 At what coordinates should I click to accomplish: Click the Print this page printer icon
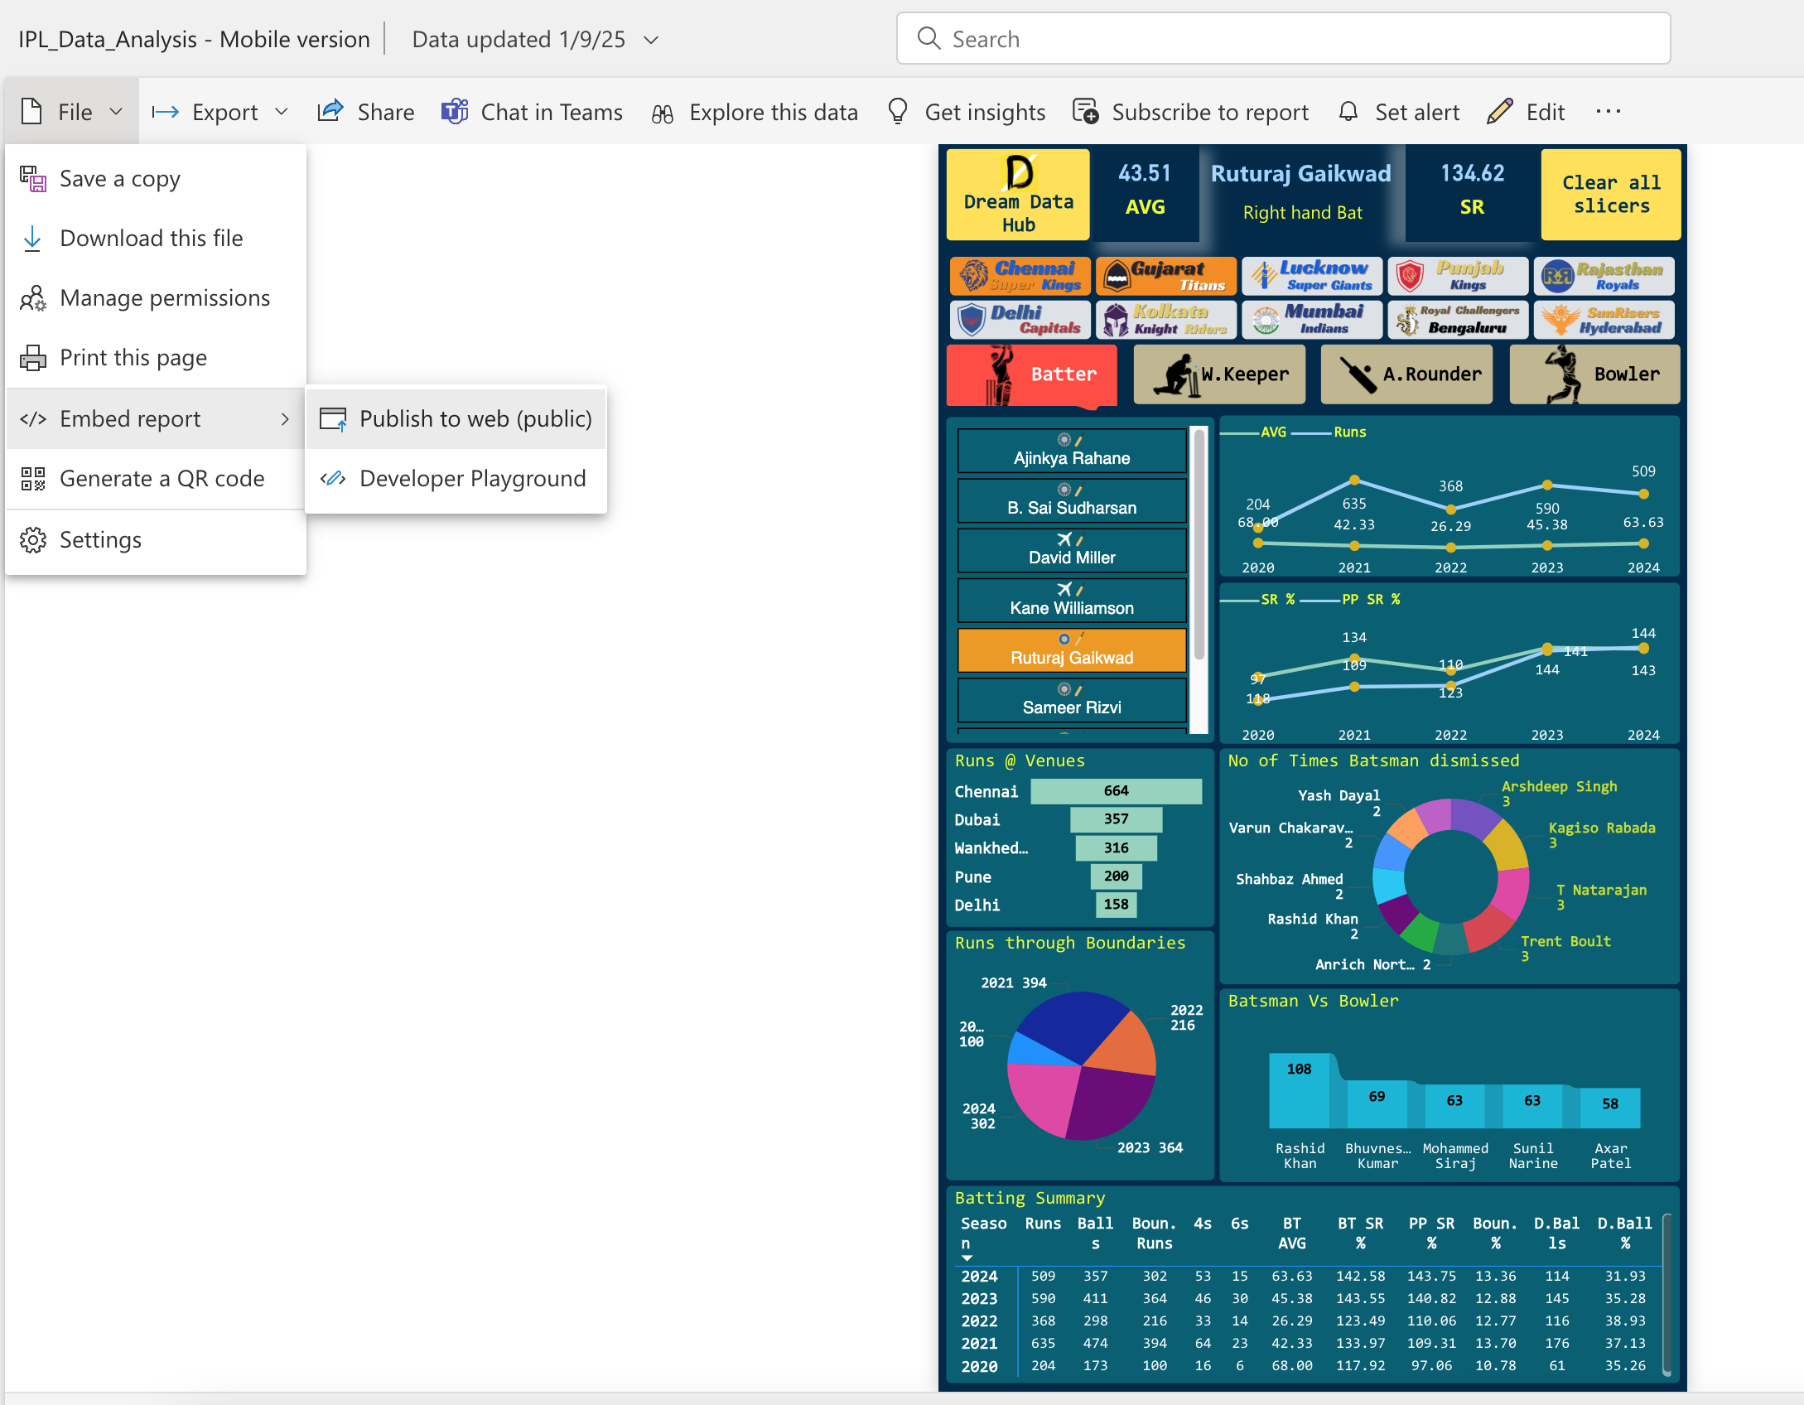tap(33, 358)
